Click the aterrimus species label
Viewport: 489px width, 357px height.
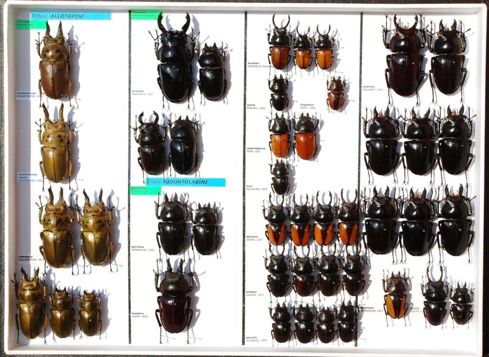[142, 248]
